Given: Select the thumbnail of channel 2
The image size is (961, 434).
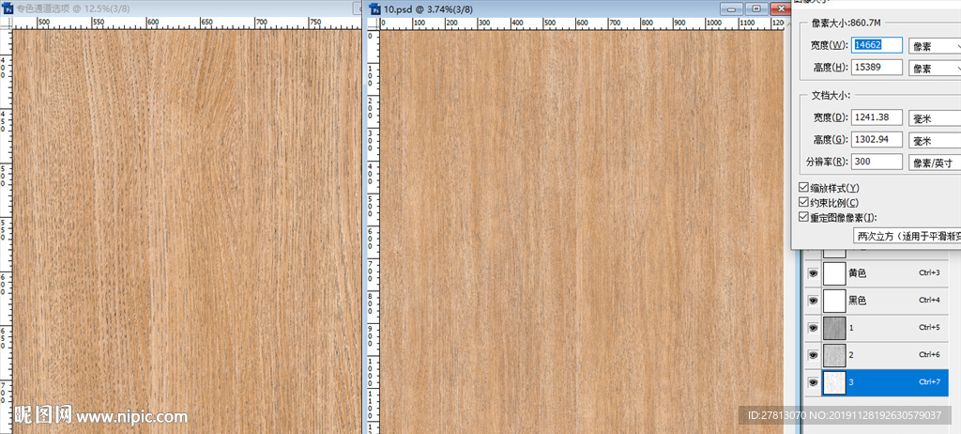Looking at the screenshot, I should pos(834,355).
